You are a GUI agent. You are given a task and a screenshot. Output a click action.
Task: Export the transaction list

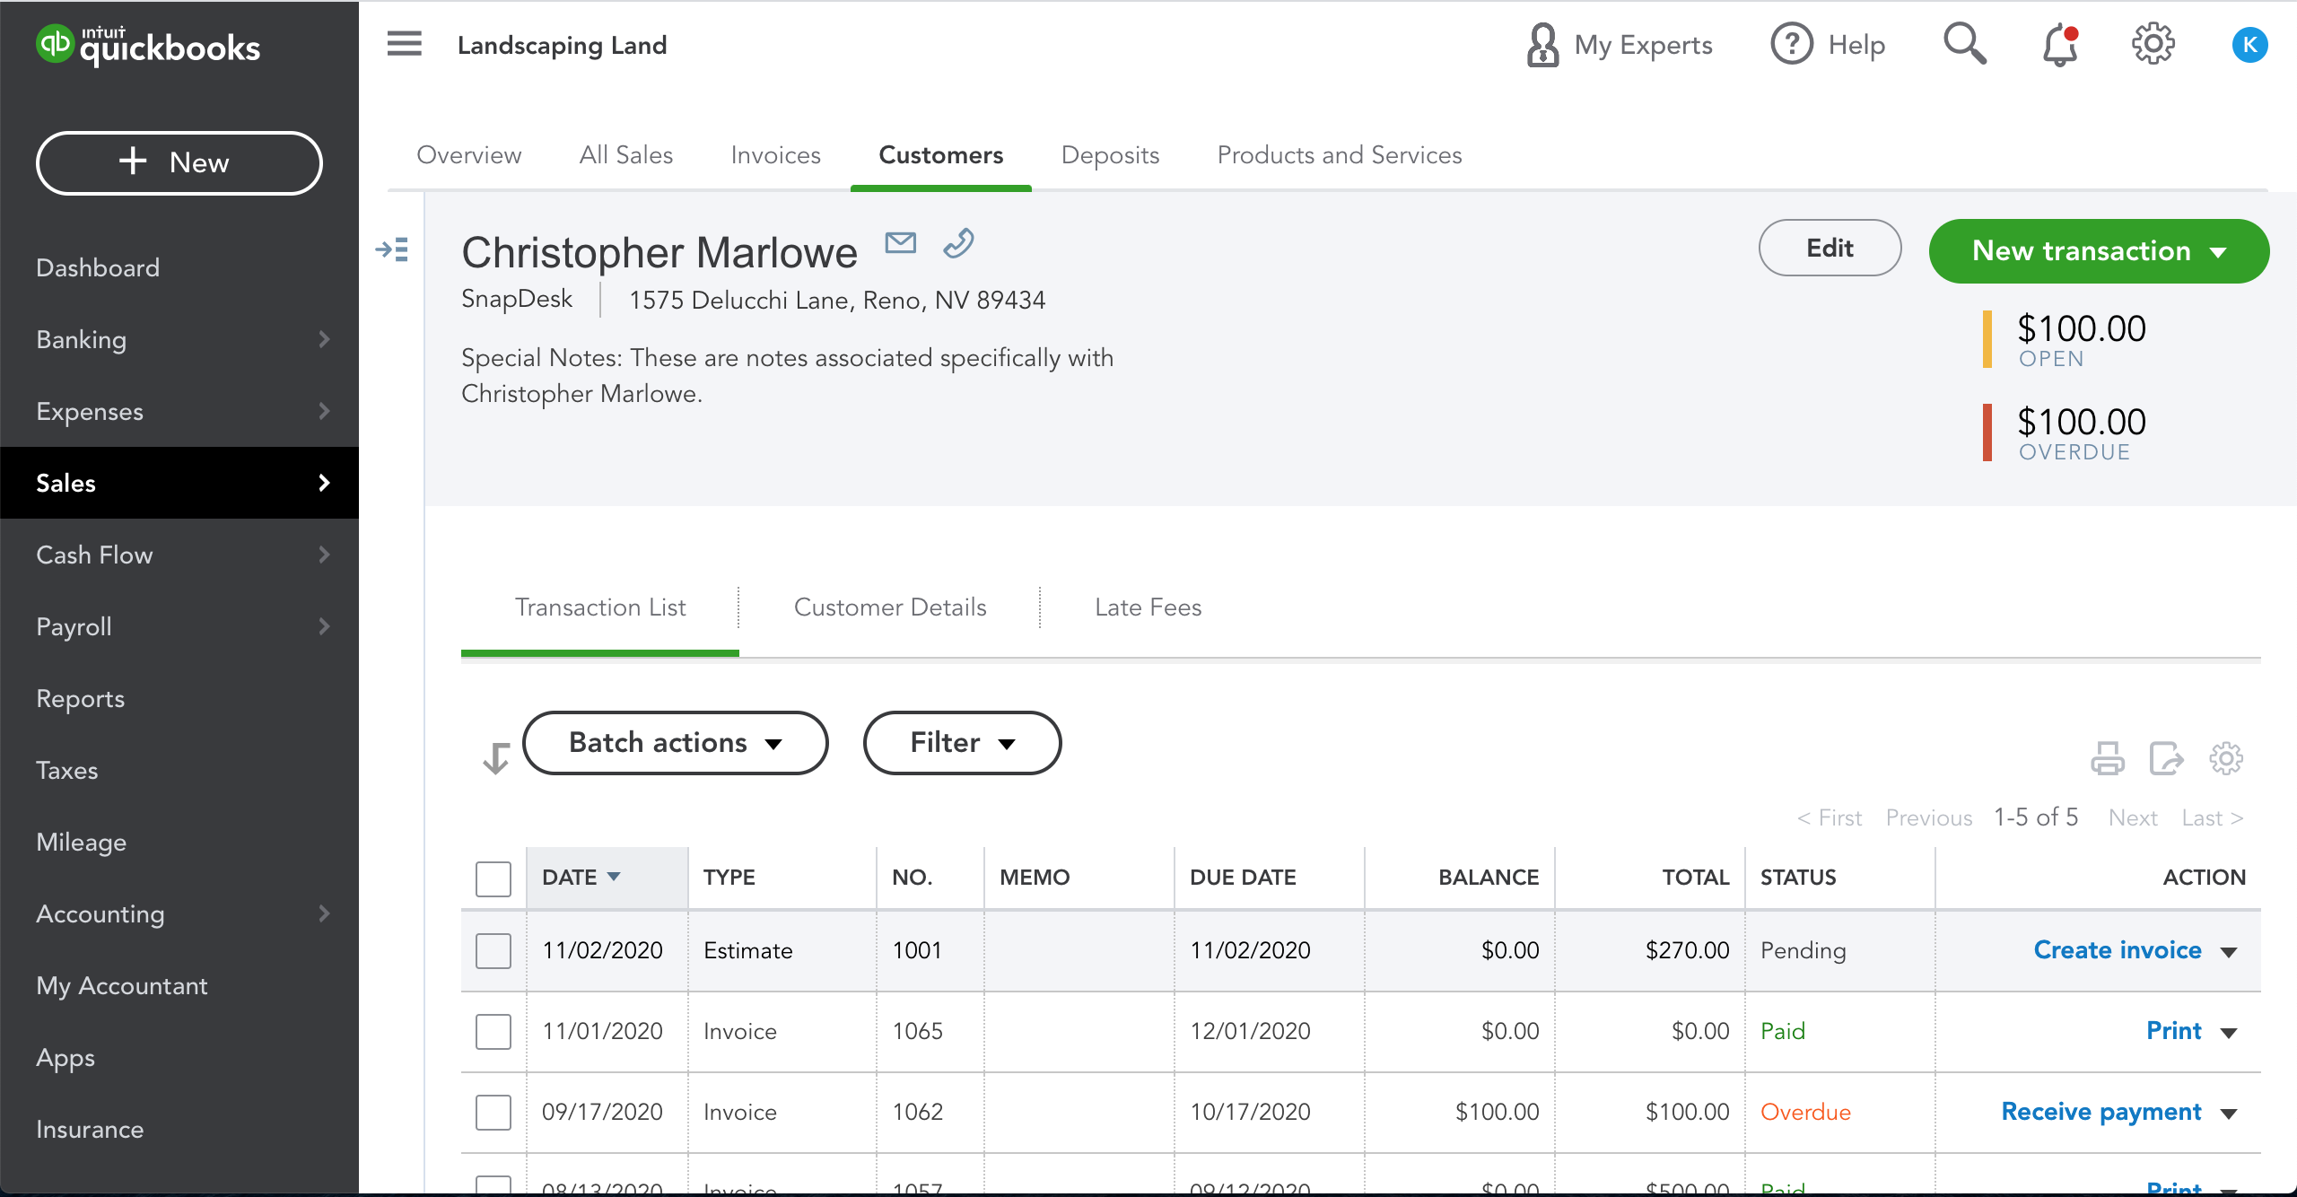click(x=2166, y=758)
